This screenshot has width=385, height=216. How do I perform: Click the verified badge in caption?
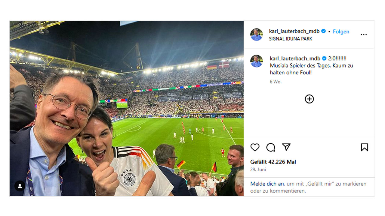[324, 58]
